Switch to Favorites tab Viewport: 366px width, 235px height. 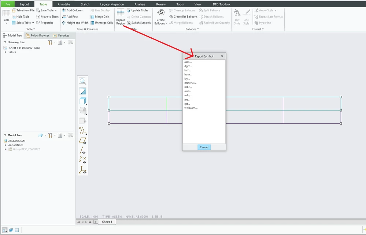click(61, 36)
